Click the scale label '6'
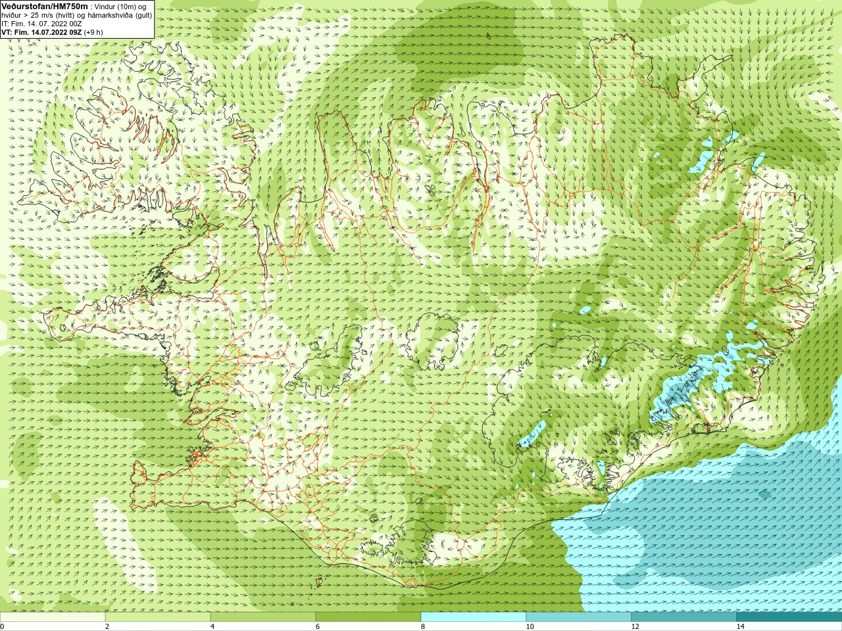The height and width of the screenshot is (631, 842). [318, 626]
